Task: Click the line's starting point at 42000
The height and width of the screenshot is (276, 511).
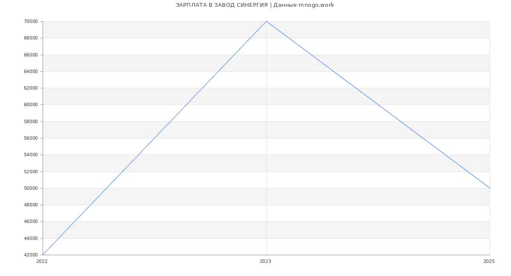Action: 43,255
